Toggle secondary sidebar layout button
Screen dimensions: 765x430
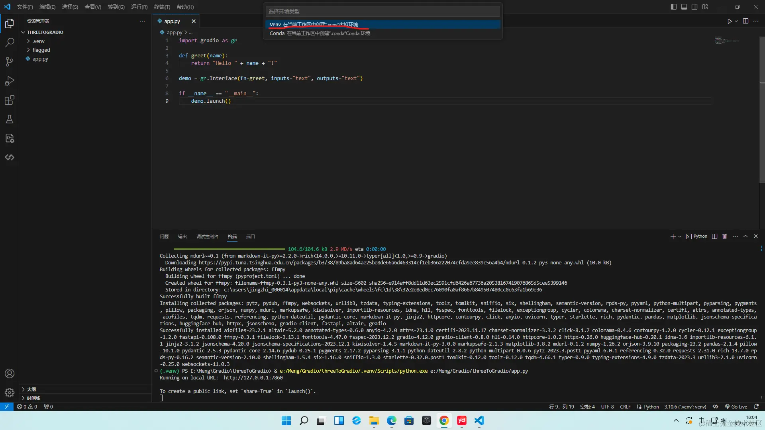pyautogui.click(x=694, y=7)
